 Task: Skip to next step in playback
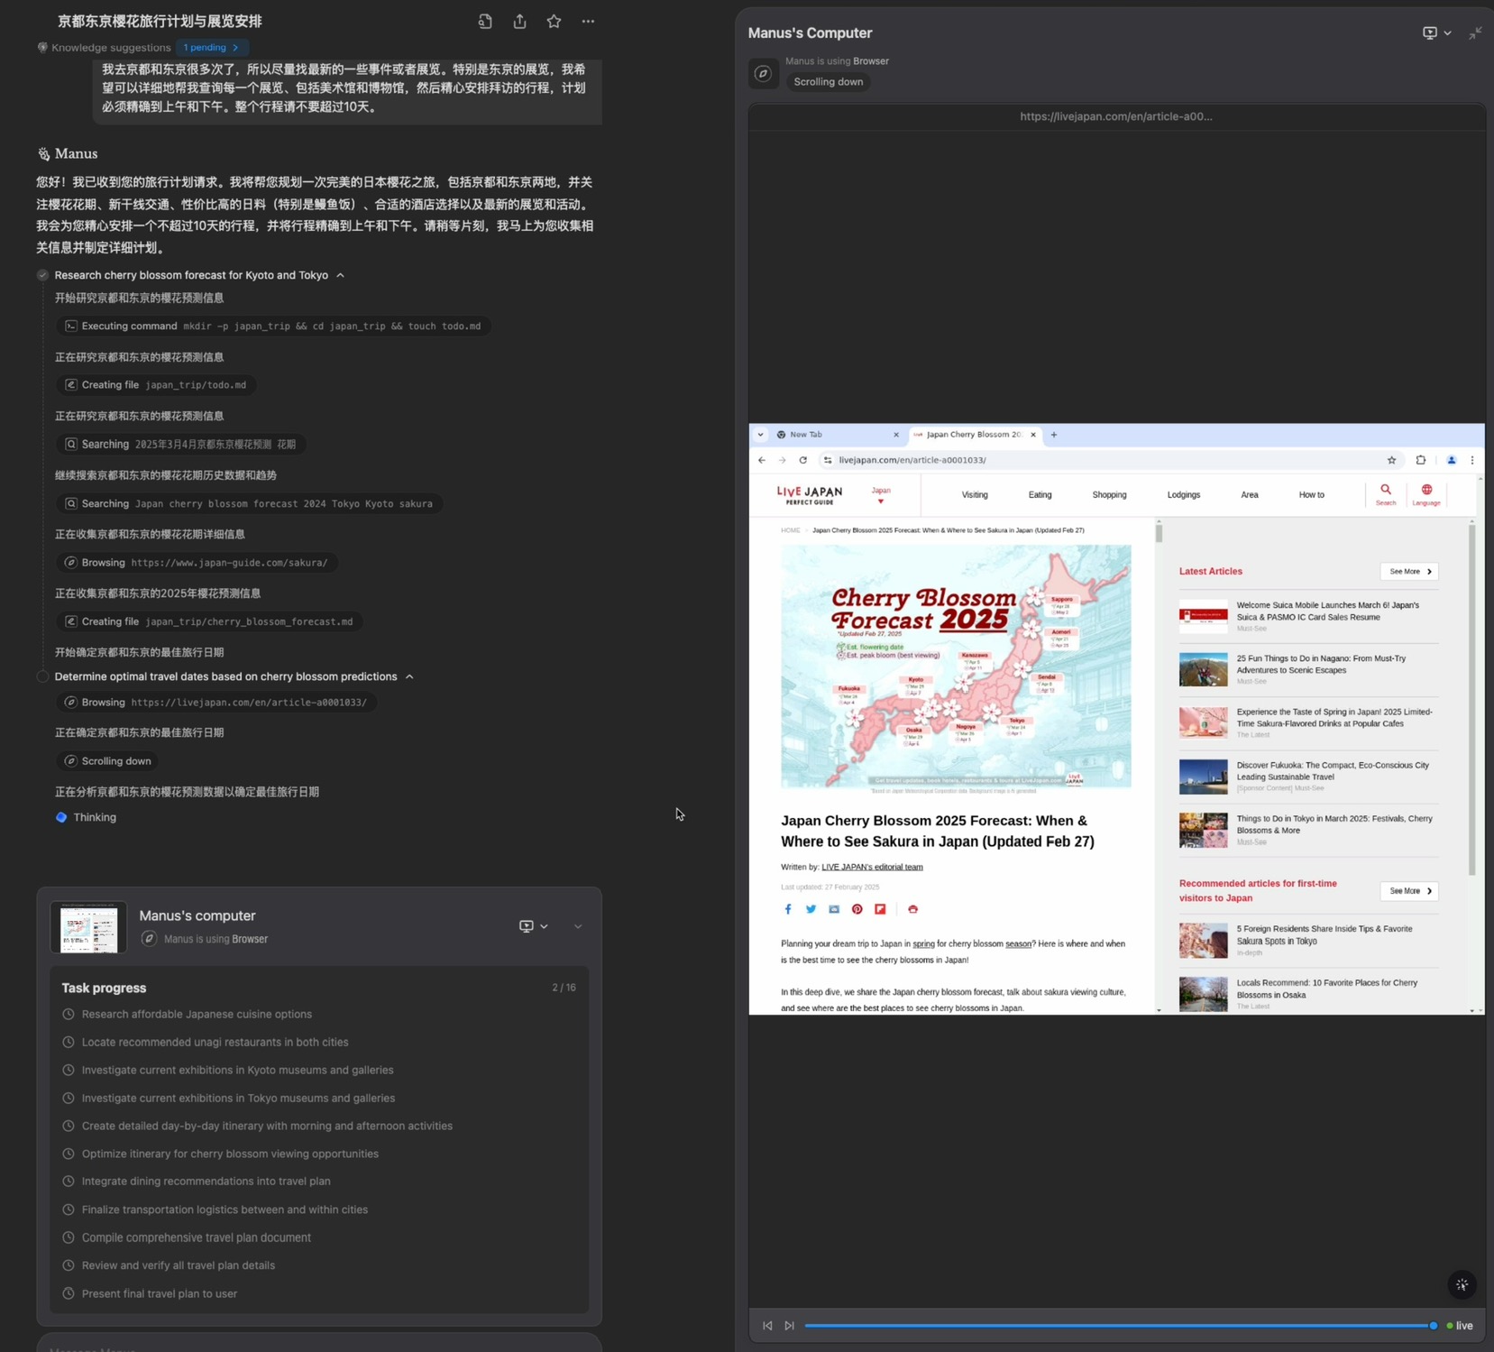[x=789, y=1325]
